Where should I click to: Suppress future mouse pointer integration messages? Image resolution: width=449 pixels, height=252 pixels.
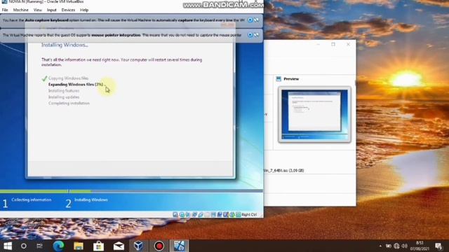[x=256, y=35]
